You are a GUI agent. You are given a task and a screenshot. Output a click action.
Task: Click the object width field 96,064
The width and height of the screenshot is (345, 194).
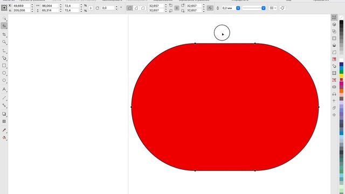(50, 6)
